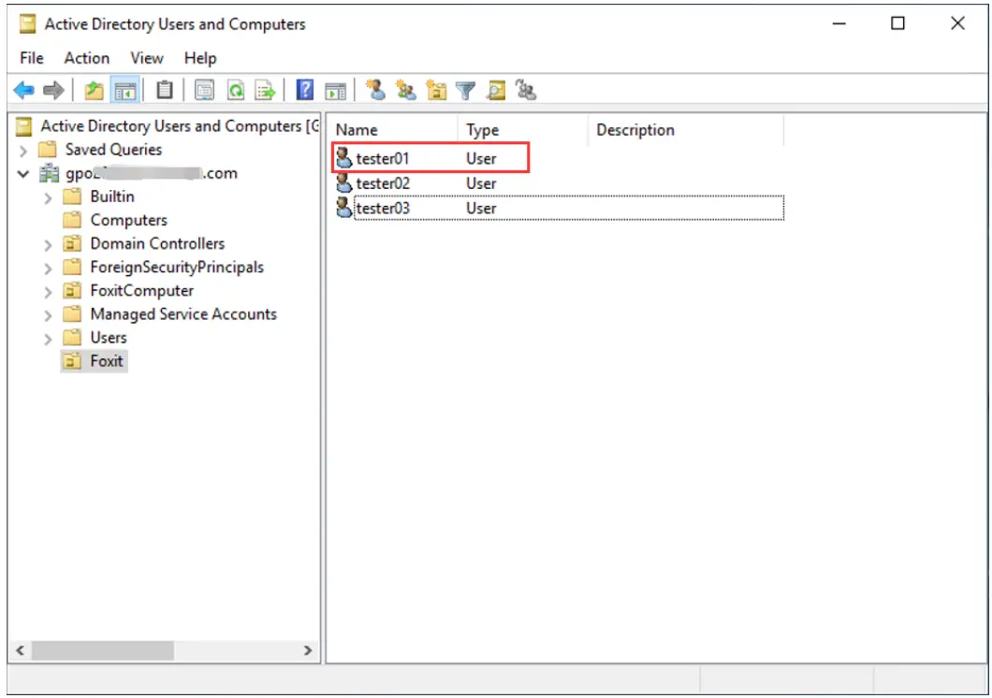This screenshot has height=698, width=992.
Task: Expand the ForeignSecurityPrincipals container
Action: click(48, 267)
